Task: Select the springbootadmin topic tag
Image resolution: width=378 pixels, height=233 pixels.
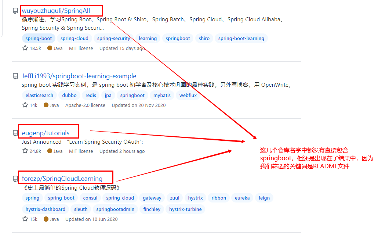Action: 115,209
